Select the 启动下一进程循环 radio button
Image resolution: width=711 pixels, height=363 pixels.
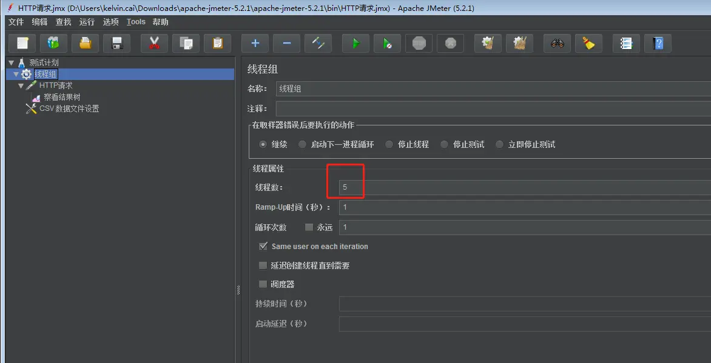pos(303,145)
